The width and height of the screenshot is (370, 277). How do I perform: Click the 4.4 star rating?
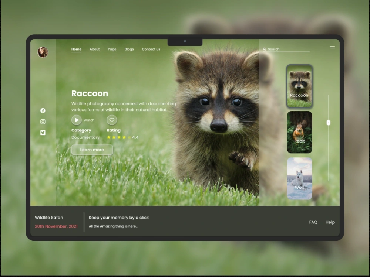tap(122, 137)
